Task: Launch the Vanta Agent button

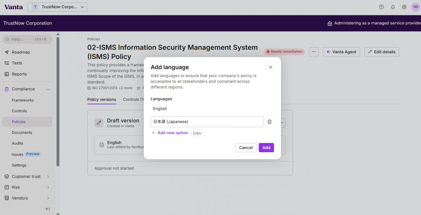Action: coord(341,52)
